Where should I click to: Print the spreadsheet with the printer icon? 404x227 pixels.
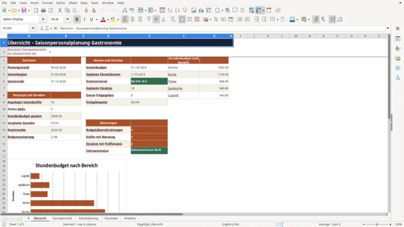click(43, 11)
